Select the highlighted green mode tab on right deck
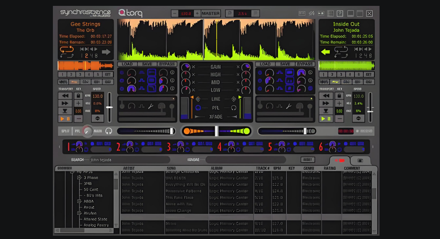The width and height of the screenshot is (440, 239). (335, 82)
